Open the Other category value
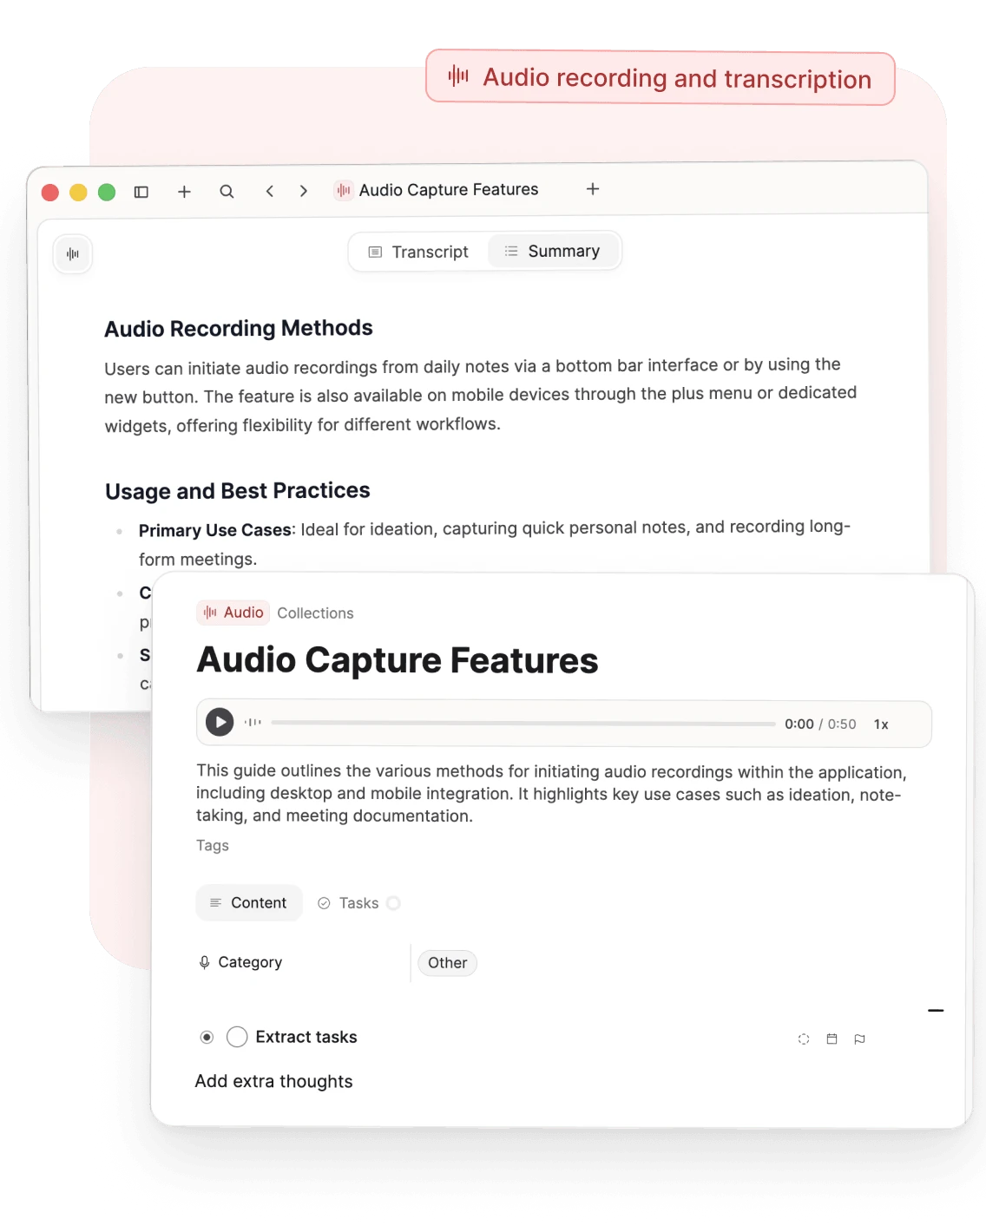Screen dimensions: 986x1232 [x=447, y=963]
